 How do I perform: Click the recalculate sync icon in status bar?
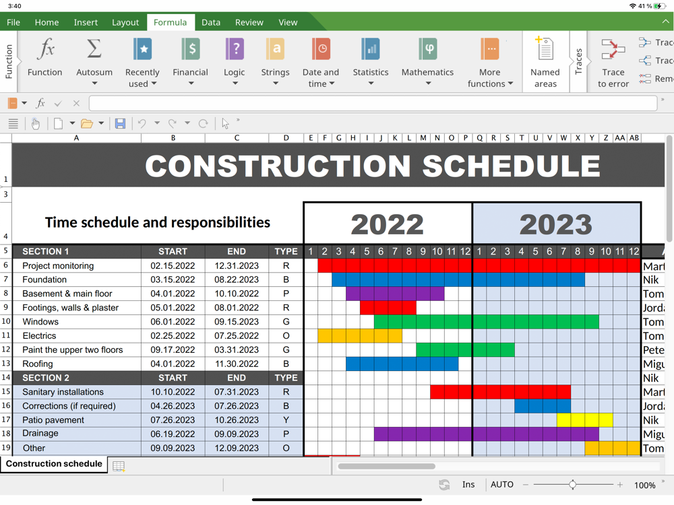coord(444,485)
